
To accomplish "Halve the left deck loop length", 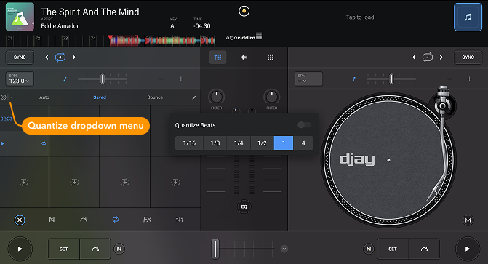I will click(47, 57).
